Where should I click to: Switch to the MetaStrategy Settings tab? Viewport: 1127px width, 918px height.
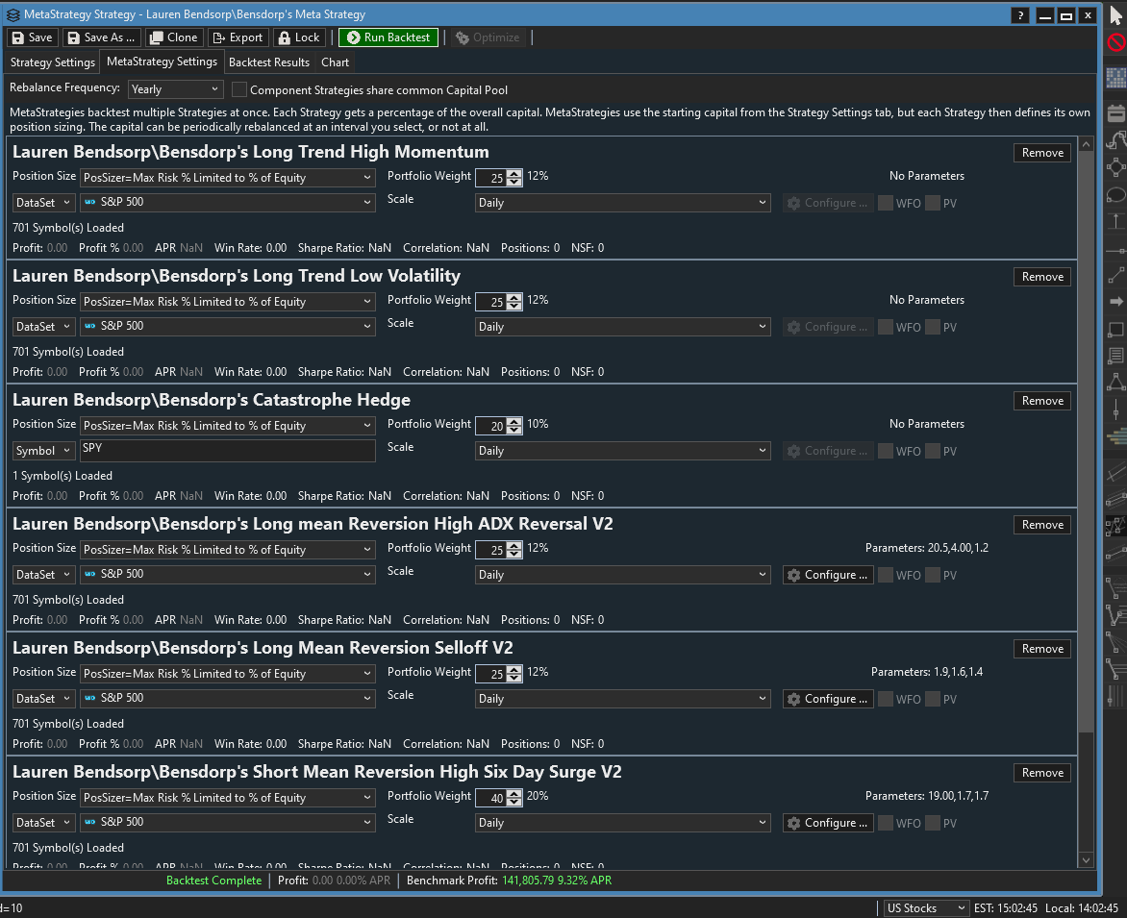tap(162, 62)
